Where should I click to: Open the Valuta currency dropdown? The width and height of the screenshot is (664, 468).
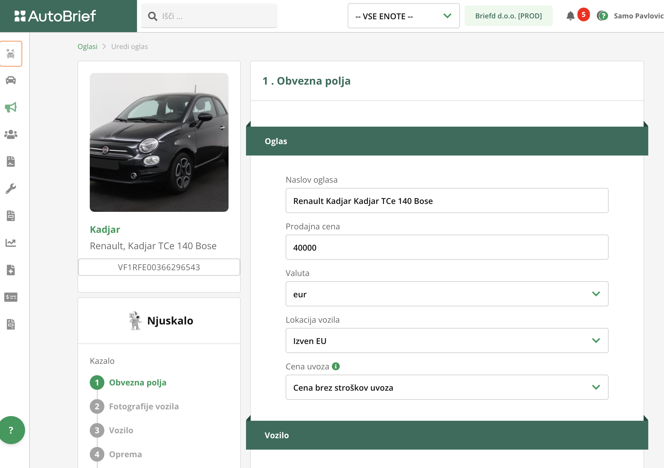point(447,294)
